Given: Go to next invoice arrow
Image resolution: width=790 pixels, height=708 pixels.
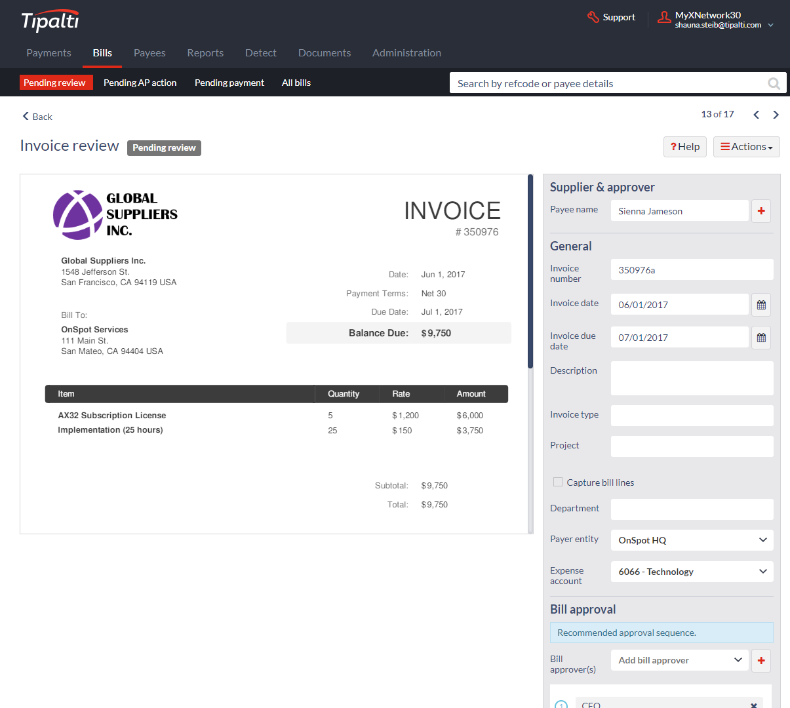Looking at the screenshot, I should click(776, 115).
